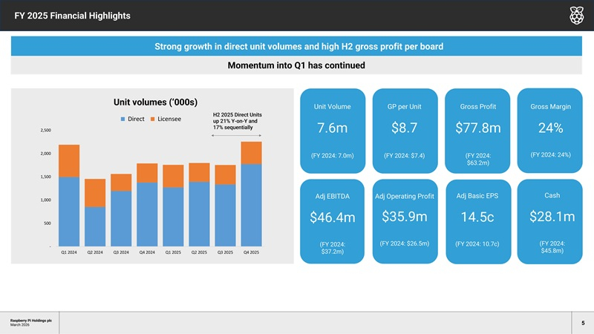
Task: Click the blue Direct legend swatch
Action: [x=123, y=119]
